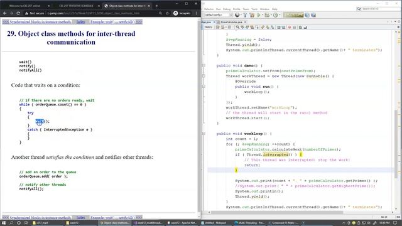
Task: Open Windows Task View
Action: 26,223
